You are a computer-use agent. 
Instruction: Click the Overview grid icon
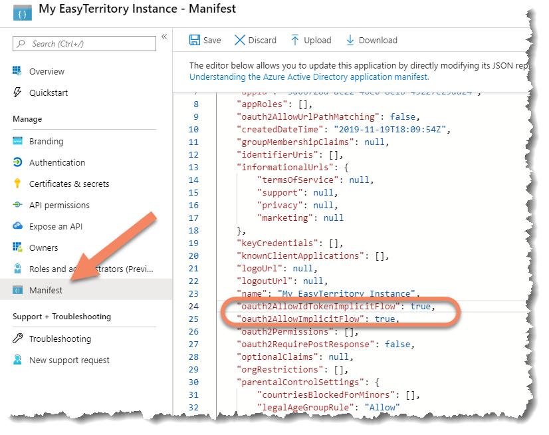click(x=17, y=71)
